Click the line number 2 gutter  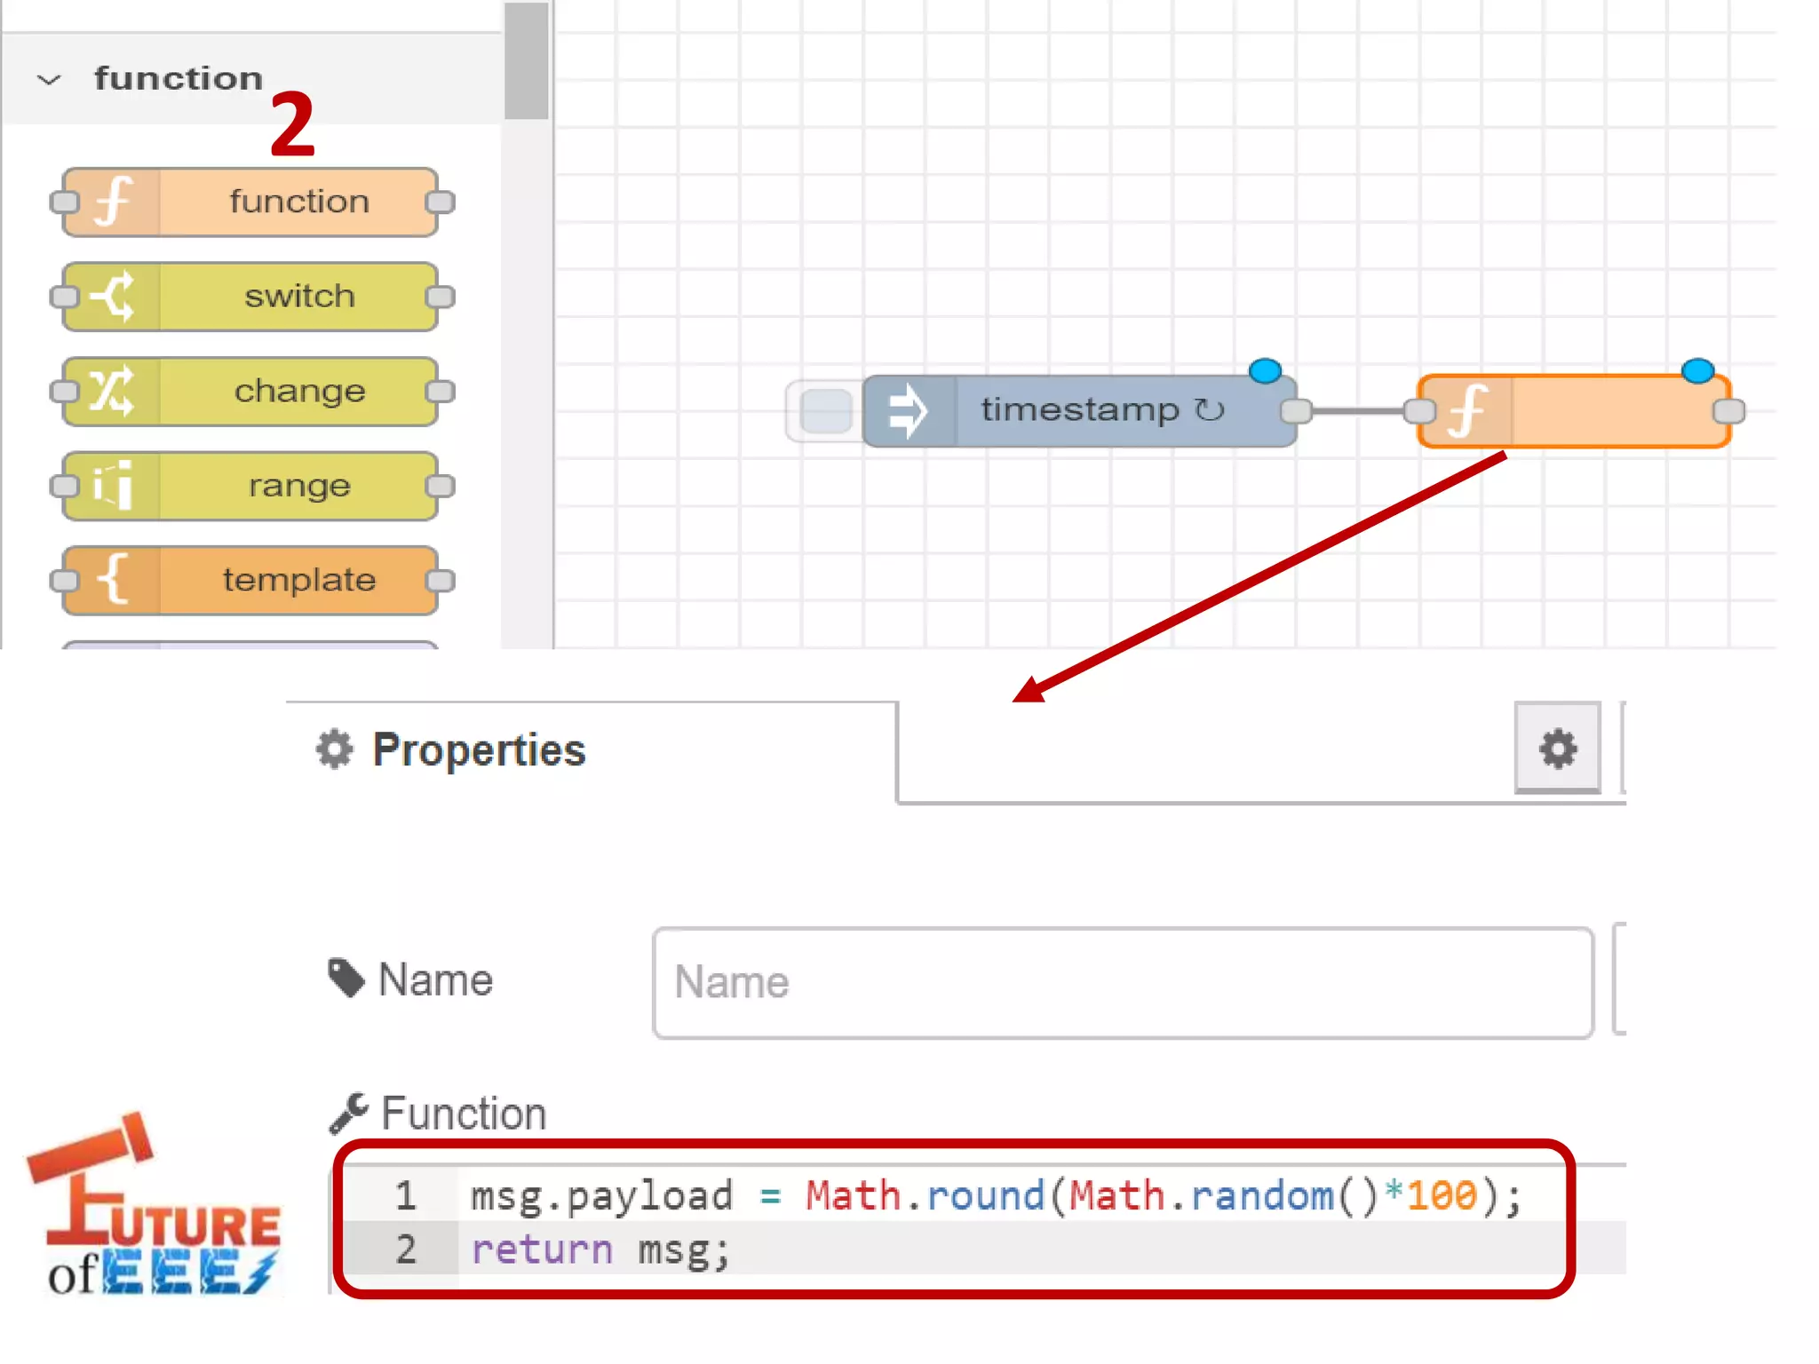pos(405,1250)
